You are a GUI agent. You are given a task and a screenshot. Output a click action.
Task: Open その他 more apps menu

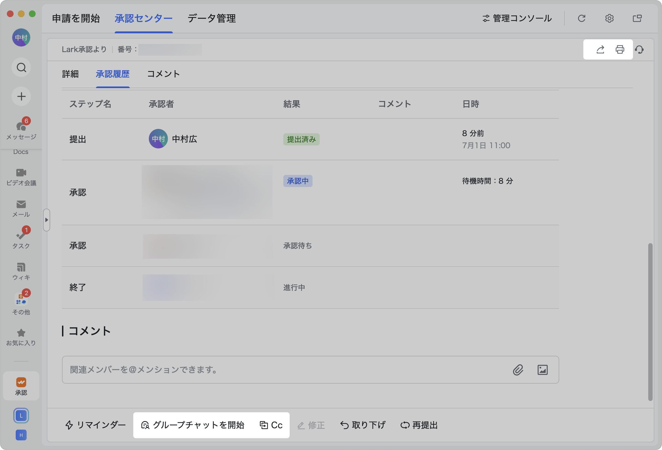pyautogui.click(x=21, y=303)
